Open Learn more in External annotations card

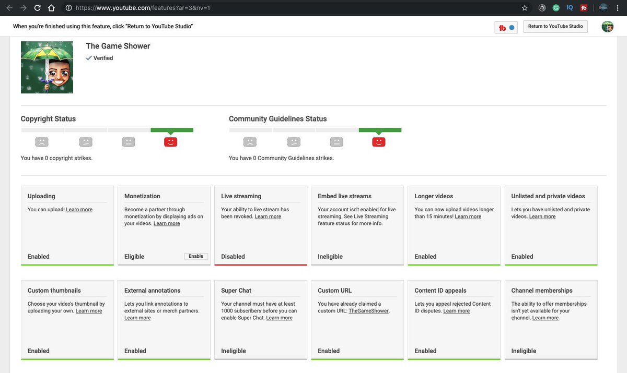pyautogui.click(x=137, y=318)
